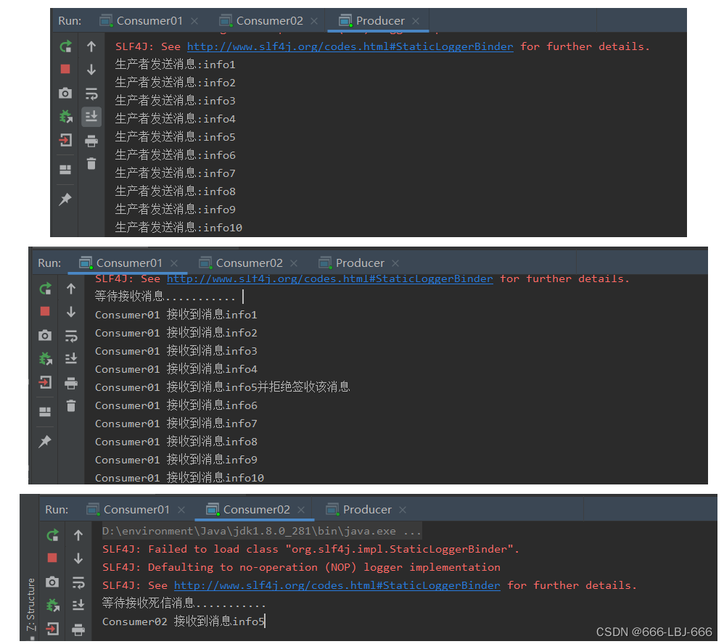This screenshot has width=724, height=644.
Task: Click the down arrow in the Producer console
Action: [x=91, y=69]
